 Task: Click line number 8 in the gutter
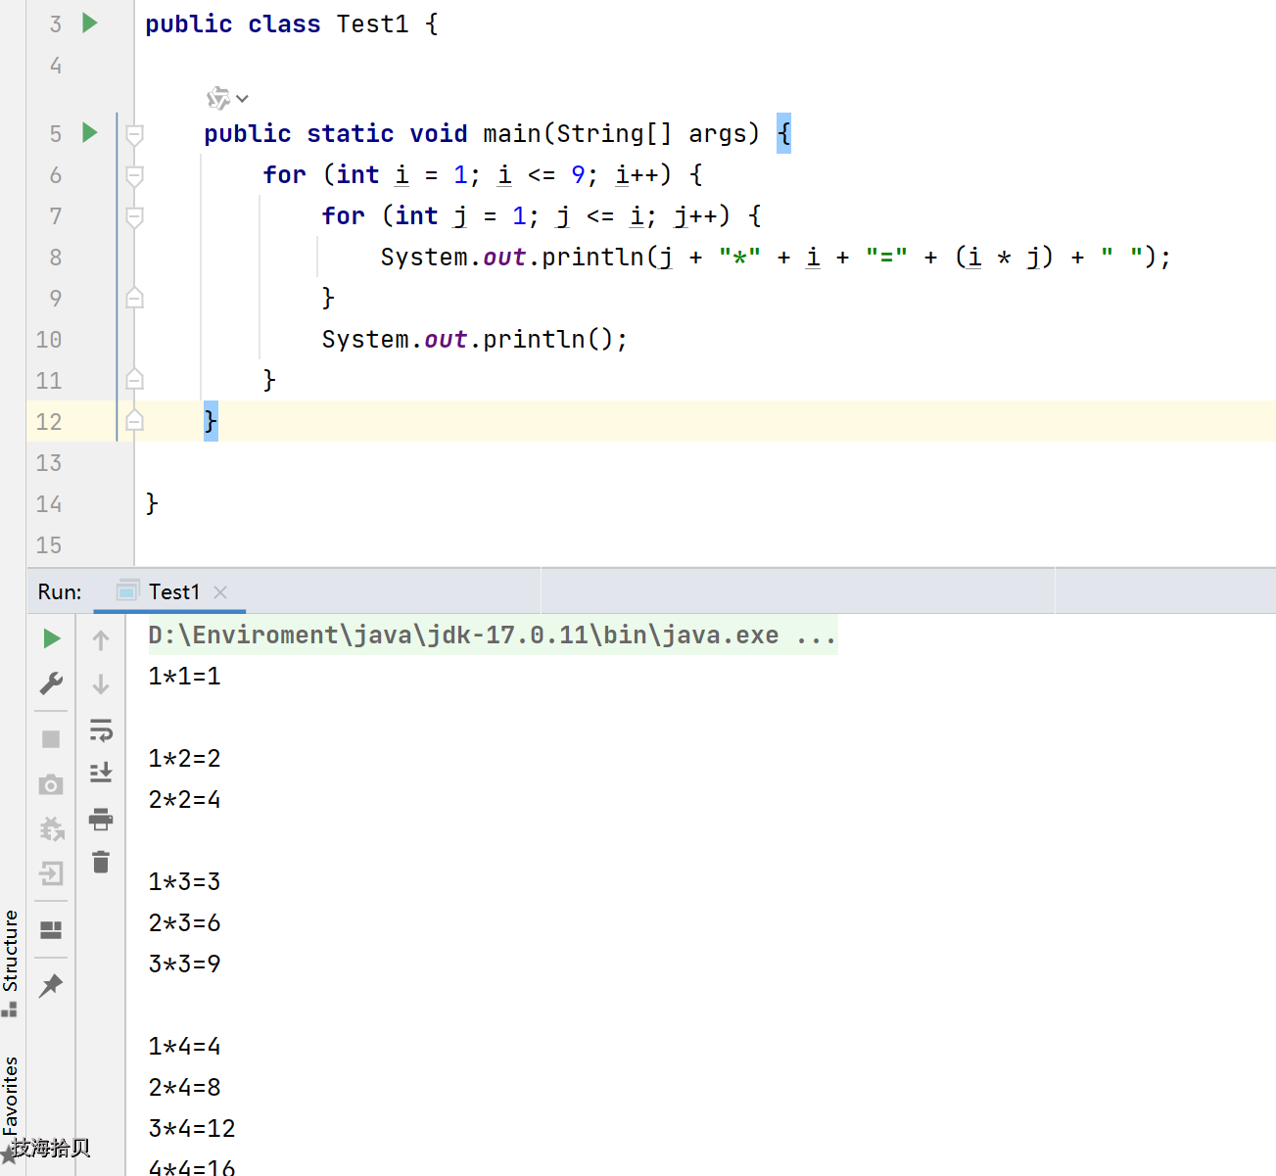point(56,257)
